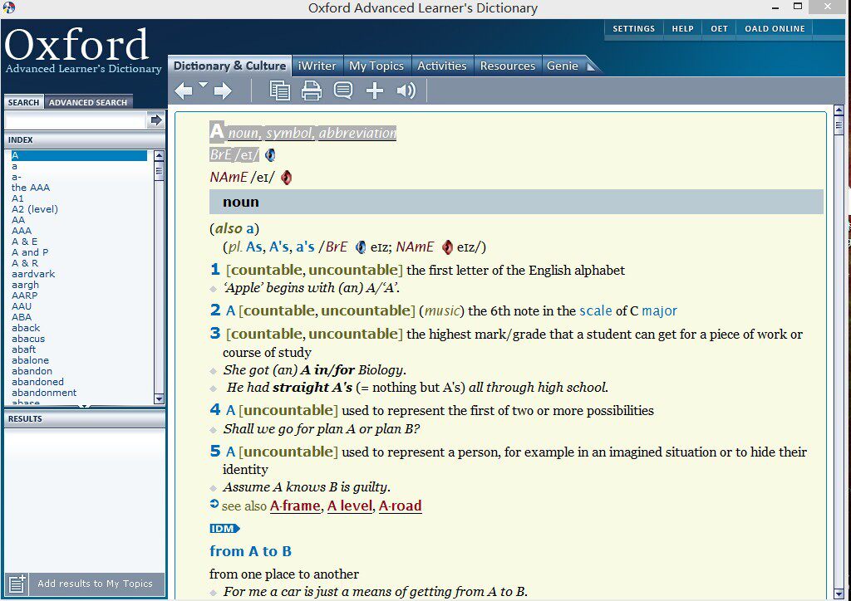
Task: Select 'the AAA' index entry
Action: tap(31, 188)
